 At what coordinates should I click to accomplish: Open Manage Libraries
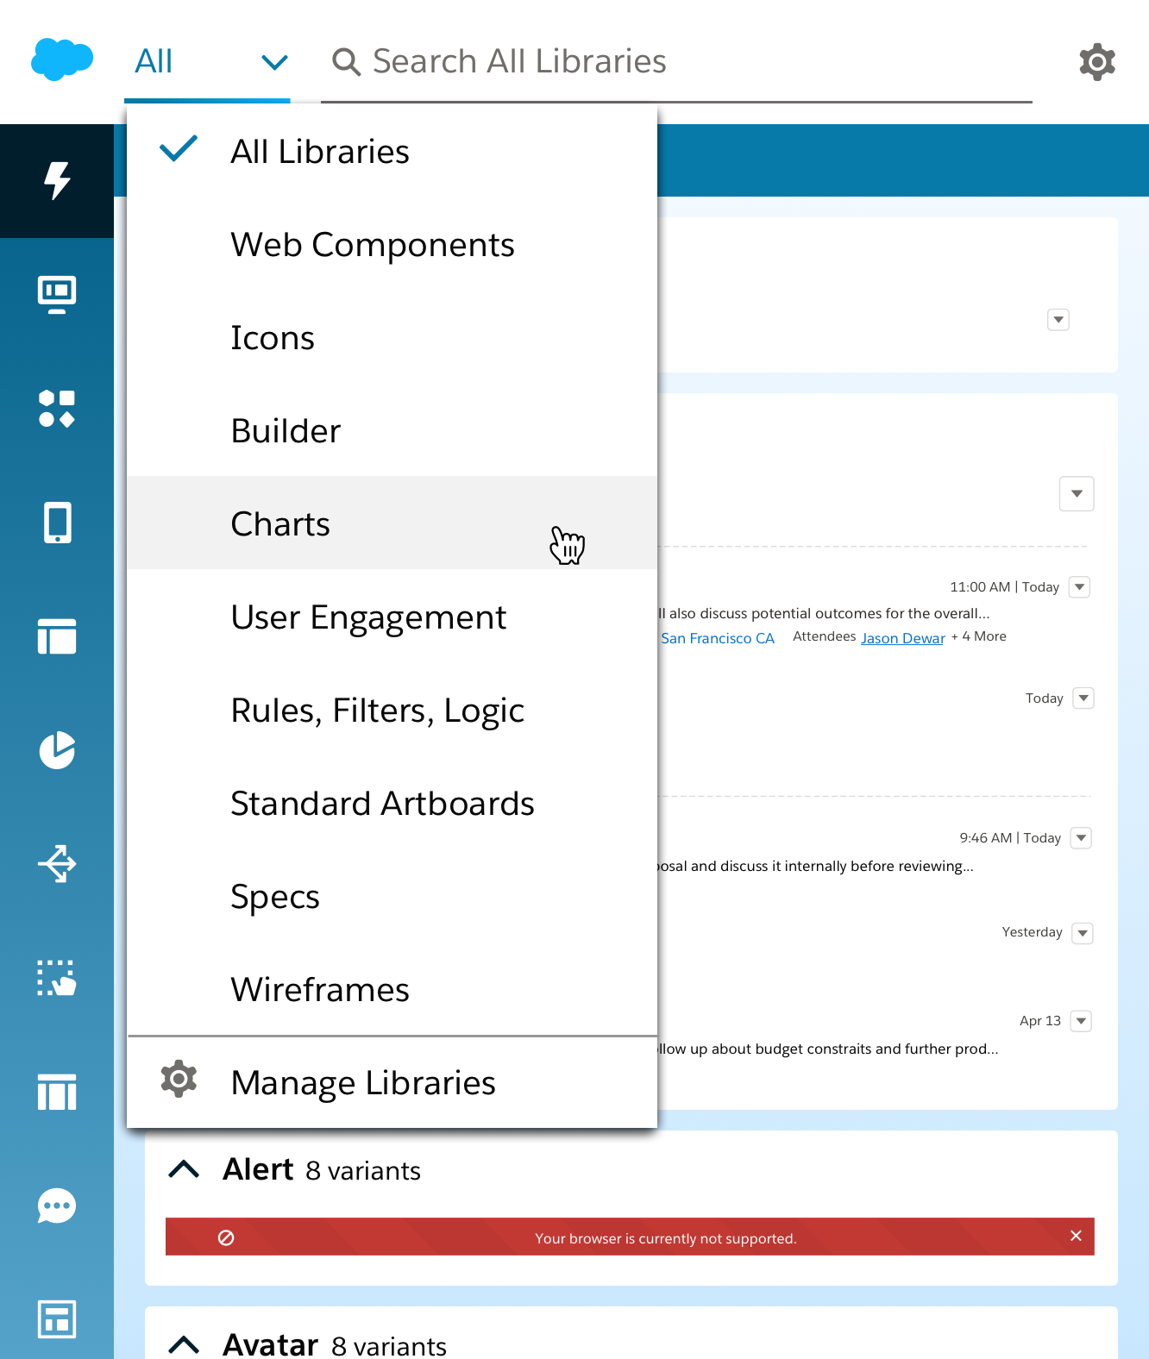point(392,1083)
